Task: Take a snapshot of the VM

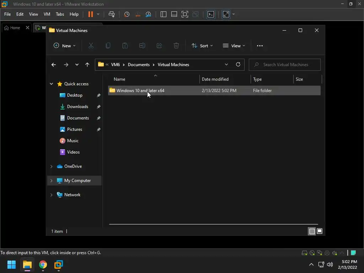Action: click(127, 14)
